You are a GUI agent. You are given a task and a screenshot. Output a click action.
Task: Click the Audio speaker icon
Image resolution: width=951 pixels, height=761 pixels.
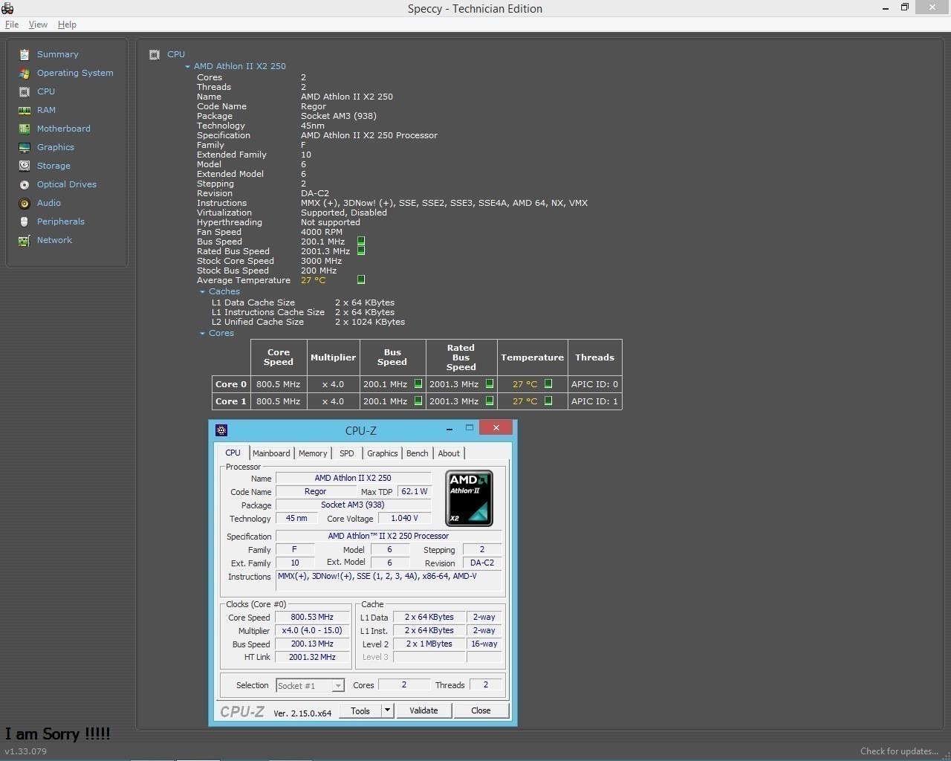click(25, 203)
